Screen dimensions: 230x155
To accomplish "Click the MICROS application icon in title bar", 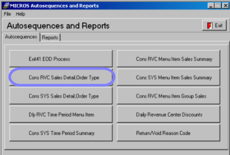I will (x=6, y=6).
